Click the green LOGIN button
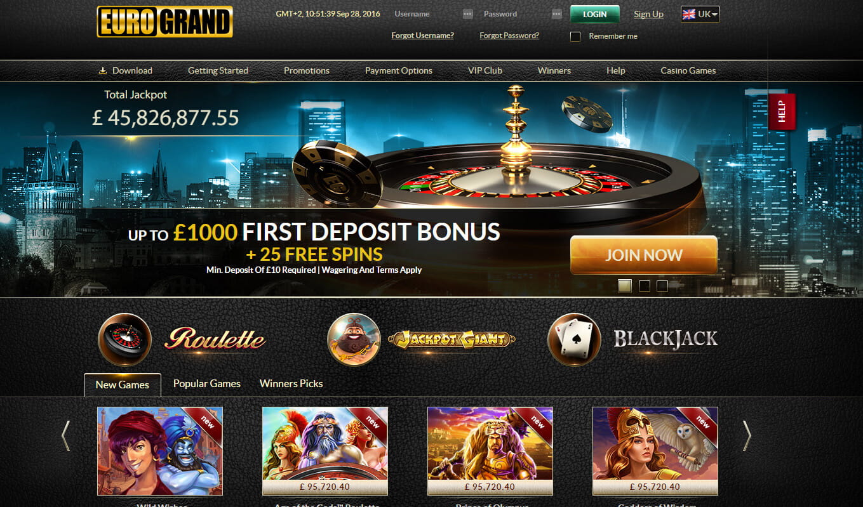The image size is (863, 507). [x=595, y=14]
